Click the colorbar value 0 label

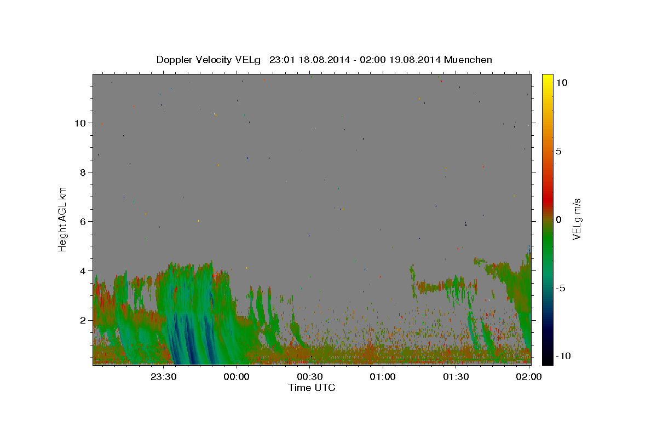pyautogui.click(x=558, y=220)
